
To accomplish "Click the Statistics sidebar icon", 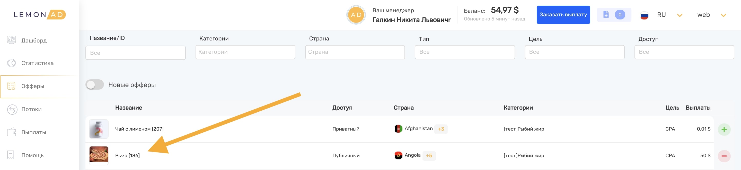I will click(x=12, y=63).
